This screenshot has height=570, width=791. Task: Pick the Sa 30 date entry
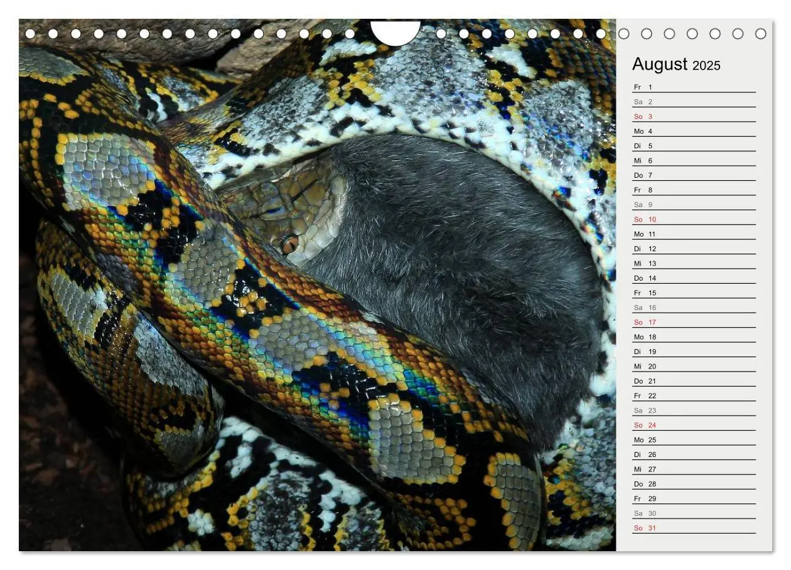694,513
